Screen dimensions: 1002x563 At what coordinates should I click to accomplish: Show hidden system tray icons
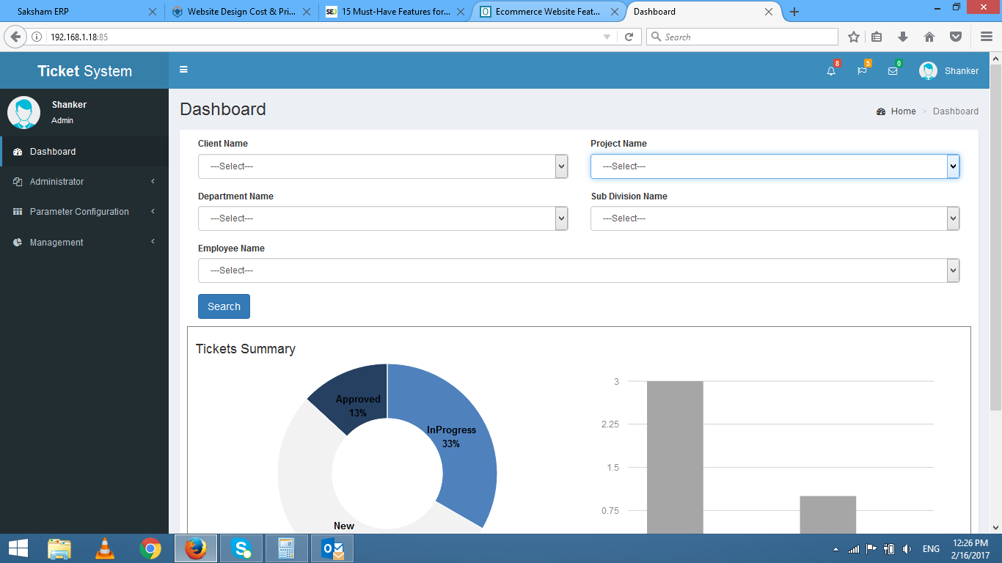(x=835, y=549)
